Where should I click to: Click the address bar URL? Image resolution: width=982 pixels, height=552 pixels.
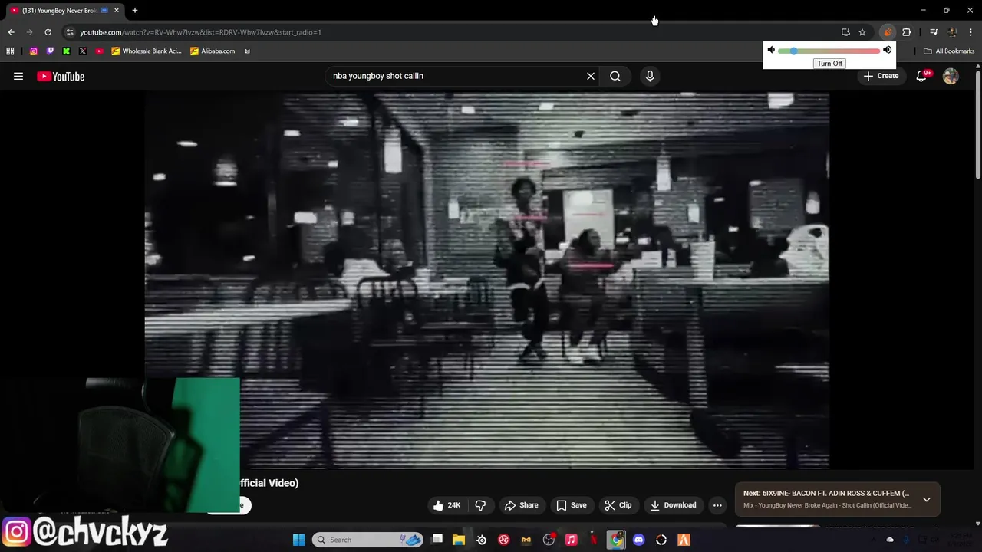200,32
